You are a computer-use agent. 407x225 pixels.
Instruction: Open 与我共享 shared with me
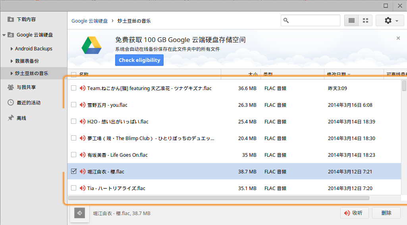pyautogui.click(x=26, y=87)
